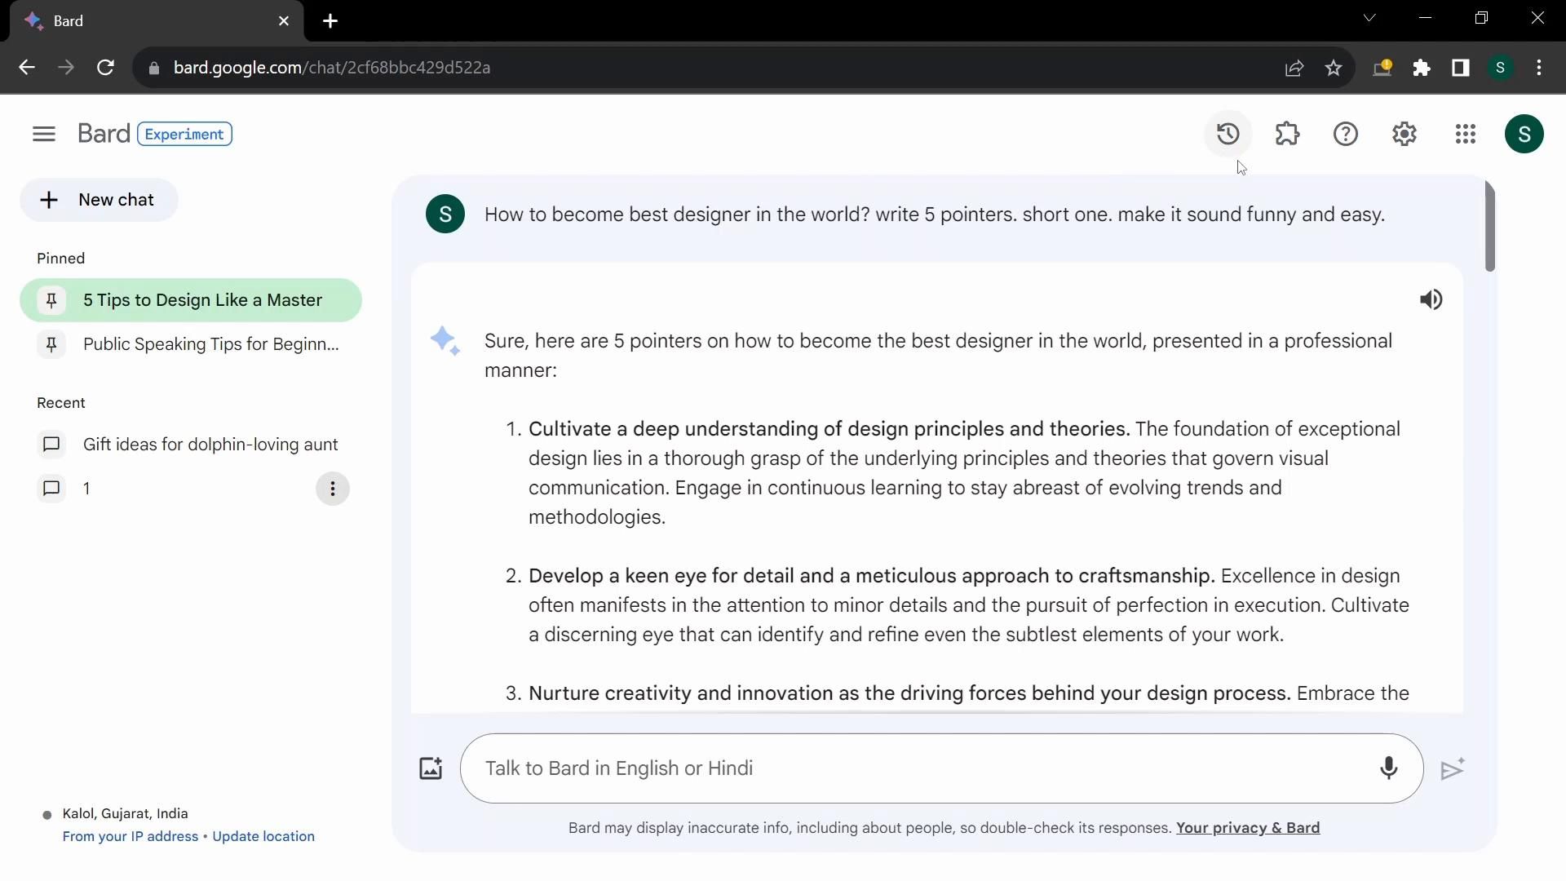View site information lock icon
This screenshot has width=1566, height=881.
[x=154, y=68]
